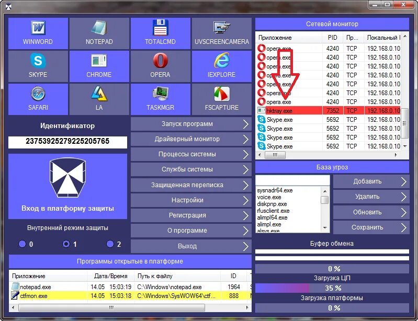Launch the FSCAPTURE tile
The width and height of the screenshot is (418, 321).
pos(221,99)
